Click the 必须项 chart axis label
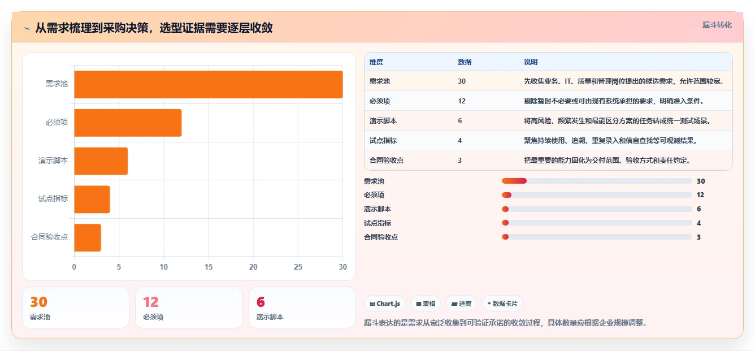Image resolution: width=755 pixels, height=351 pixels. pos(57,123)
